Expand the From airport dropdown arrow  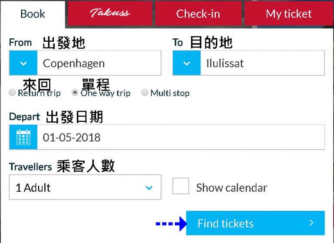23,63
